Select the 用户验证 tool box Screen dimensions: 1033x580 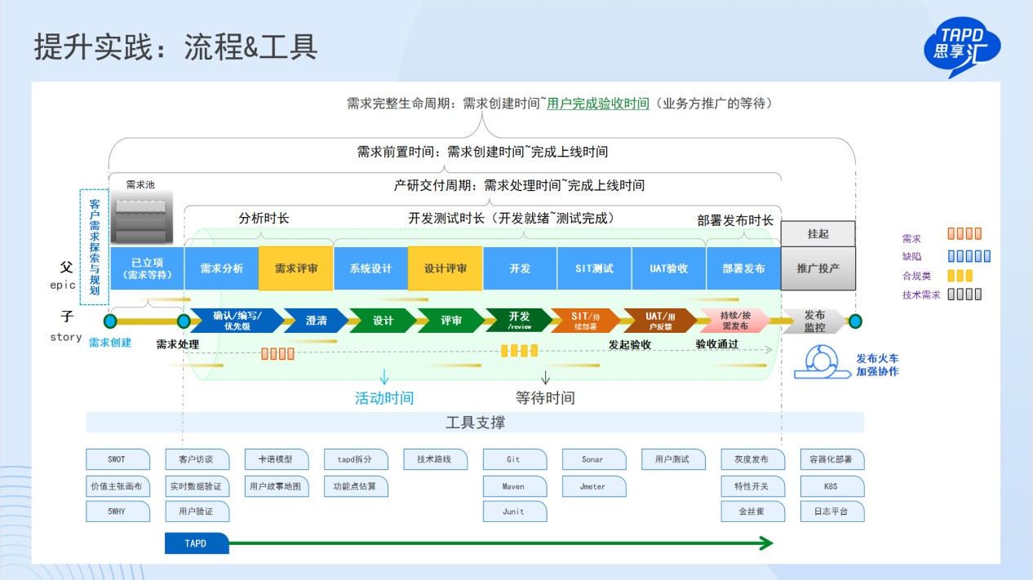pos(197,511)
